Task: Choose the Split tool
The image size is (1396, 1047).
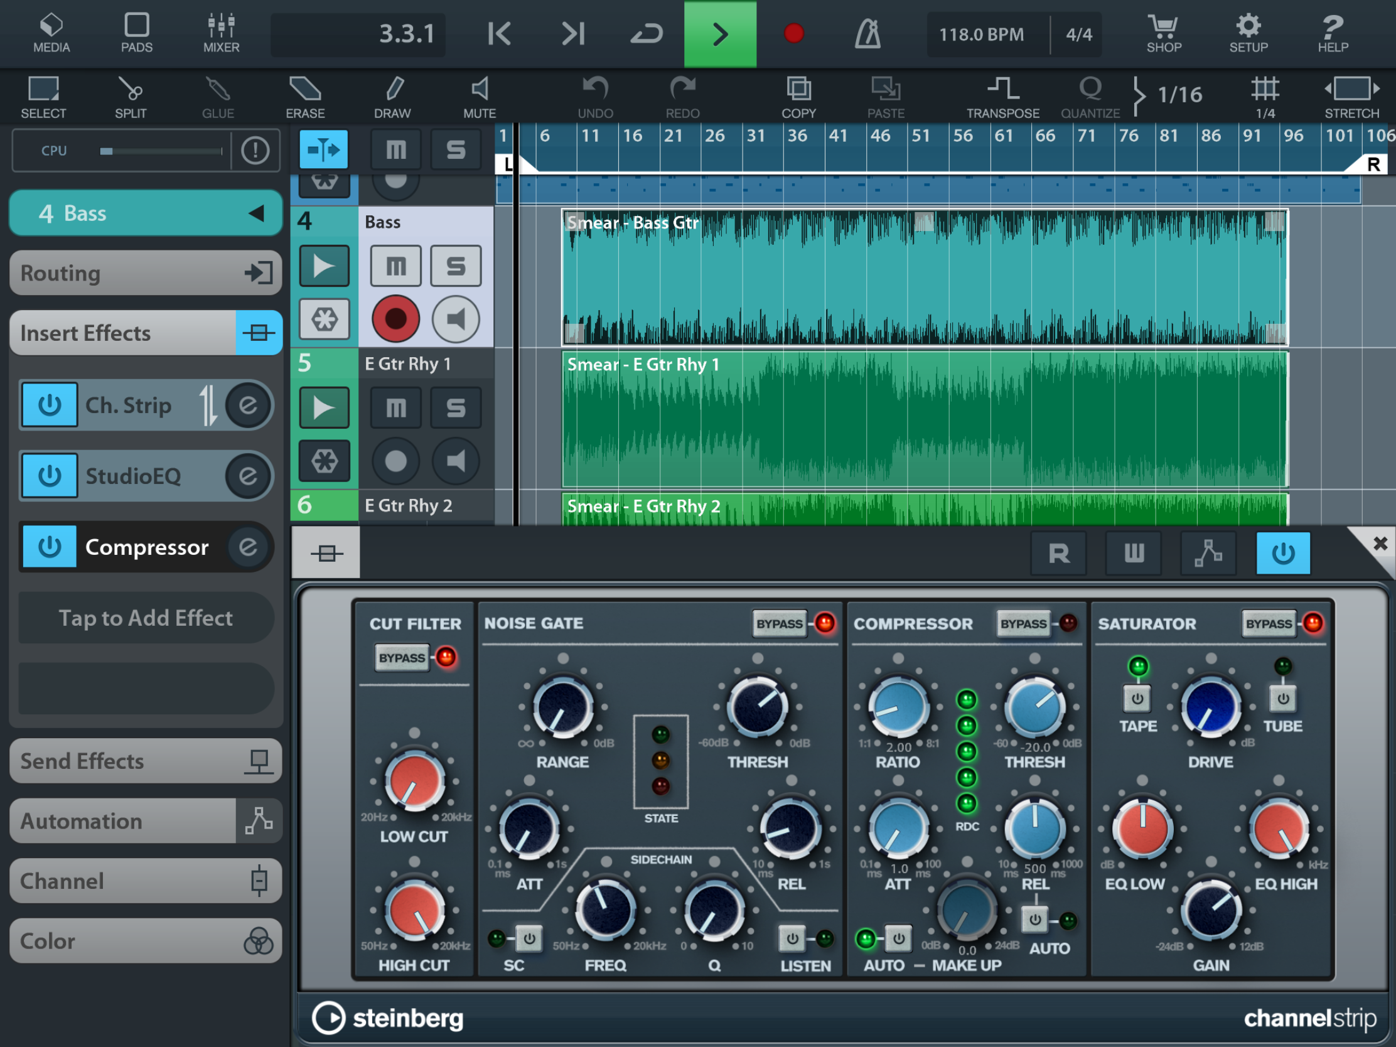Action: tap(131, 97)
